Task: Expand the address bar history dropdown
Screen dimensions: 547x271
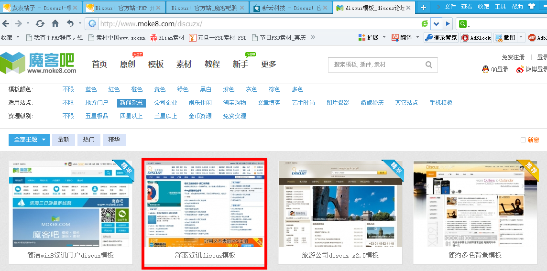Action: [x=436, y=24]
